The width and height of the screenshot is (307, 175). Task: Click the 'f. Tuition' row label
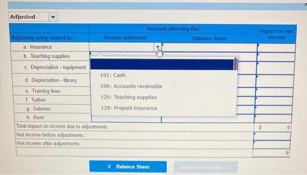pos(36,100)
